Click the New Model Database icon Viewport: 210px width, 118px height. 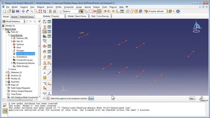(5, 11)
